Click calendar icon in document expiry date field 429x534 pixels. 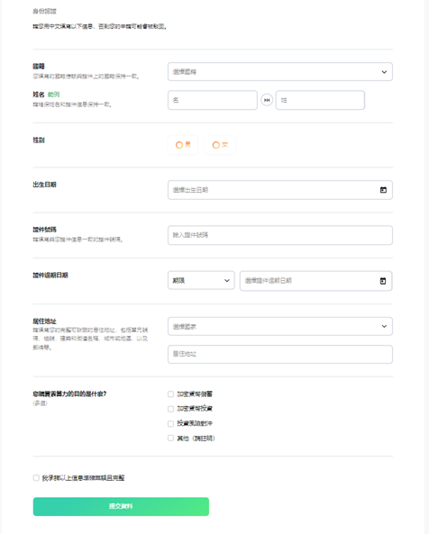point(383,281)
